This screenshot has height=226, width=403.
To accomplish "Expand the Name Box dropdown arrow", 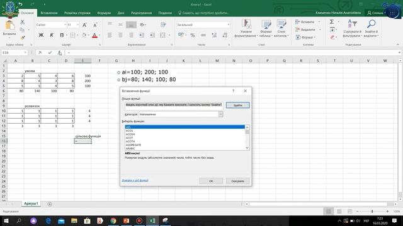I will point(25,53).
